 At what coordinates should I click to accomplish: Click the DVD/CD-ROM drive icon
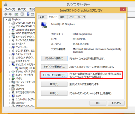tap(13, 23)
